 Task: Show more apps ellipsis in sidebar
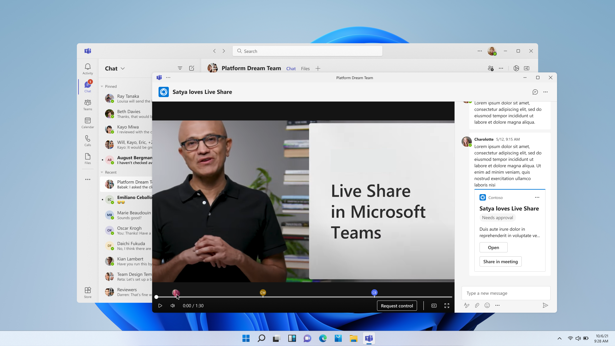[87, 179]
